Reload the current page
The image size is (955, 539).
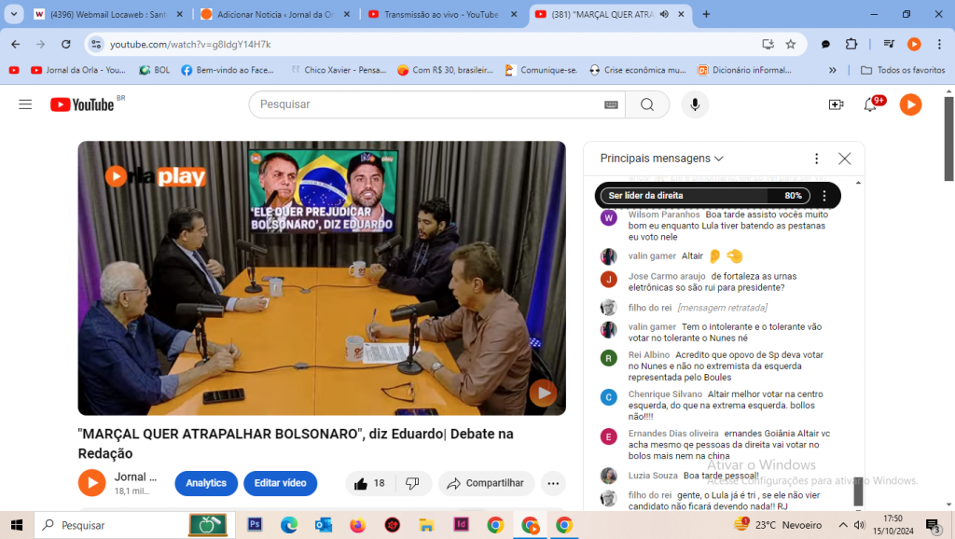(x=66, y=44)
